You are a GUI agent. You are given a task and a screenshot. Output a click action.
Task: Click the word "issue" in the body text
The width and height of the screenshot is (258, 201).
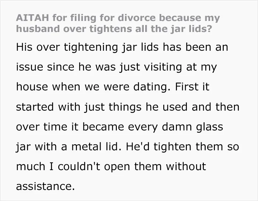point(29,67)
